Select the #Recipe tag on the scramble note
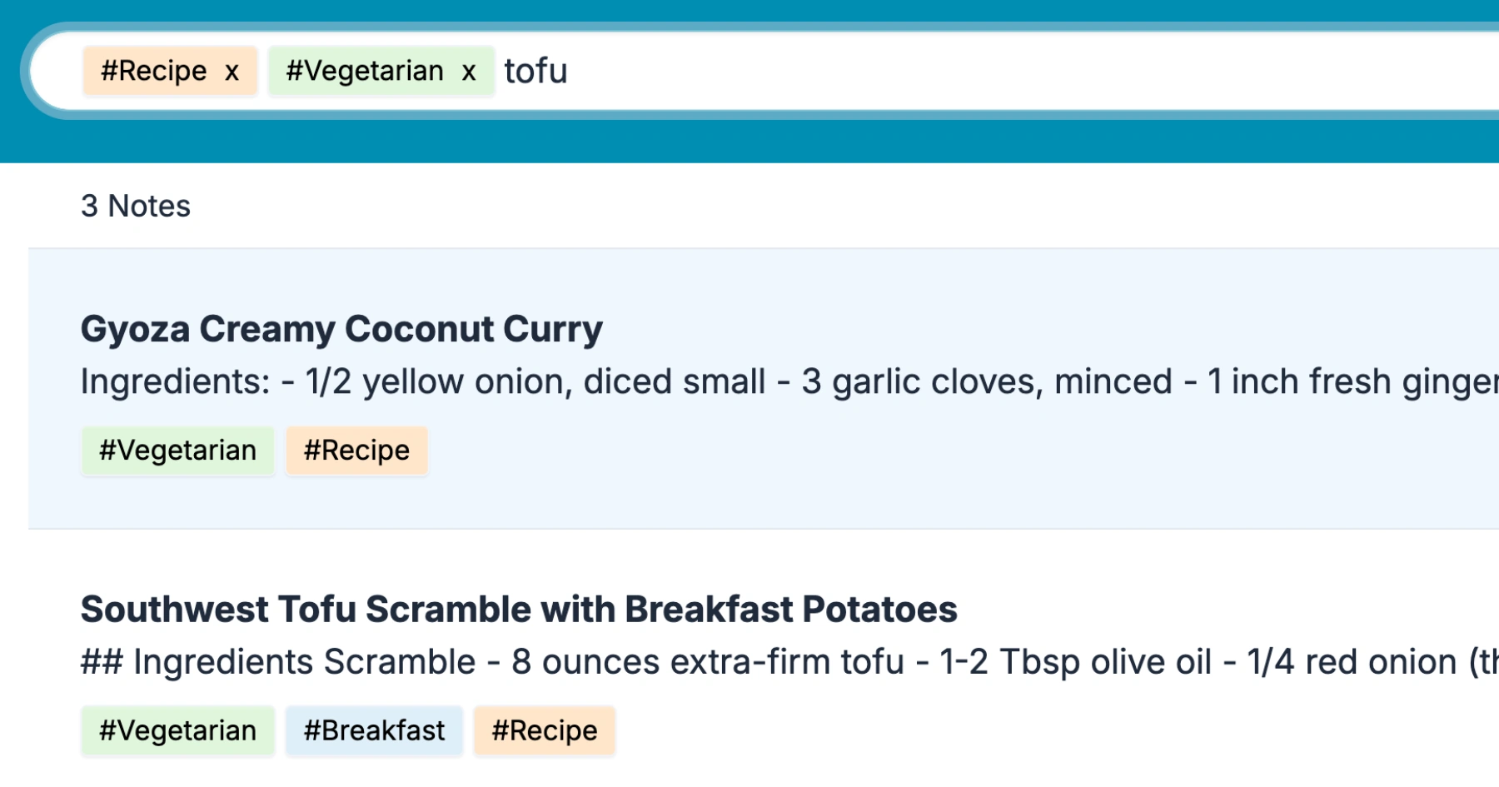 [544, 730]
